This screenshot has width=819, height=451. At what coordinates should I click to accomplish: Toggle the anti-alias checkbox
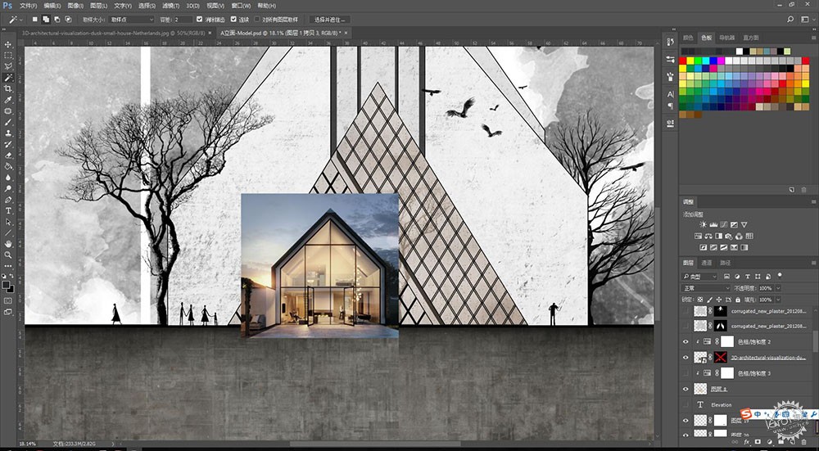click(x=200, y=20)
